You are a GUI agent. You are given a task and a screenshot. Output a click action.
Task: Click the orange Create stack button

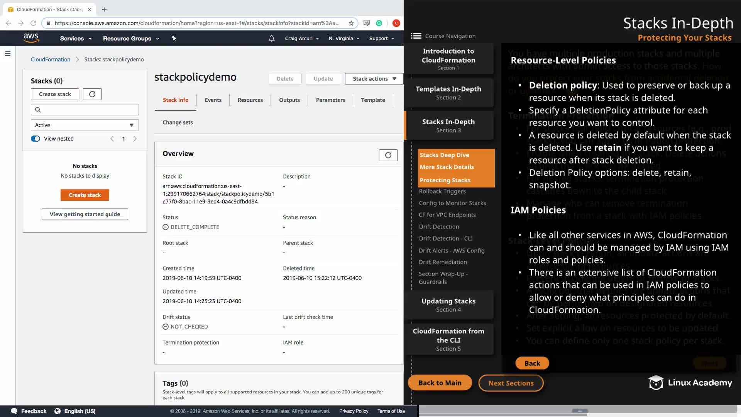point(85,195)
